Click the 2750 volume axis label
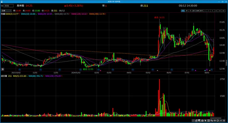This screenshot has height=123, width=228. pyautogui.click(x=222, y=79)
